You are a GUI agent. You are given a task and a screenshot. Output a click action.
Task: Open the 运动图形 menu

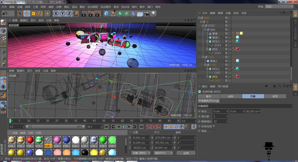[x=106, y=7]
